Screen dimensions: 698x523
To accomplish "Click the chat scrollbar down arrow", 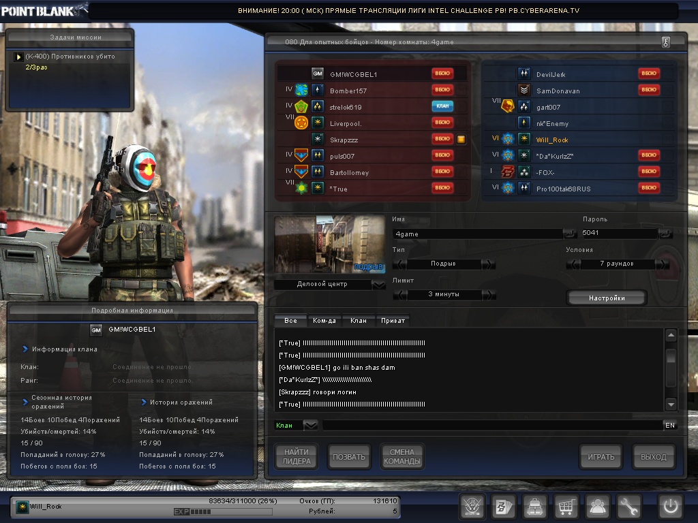I will click(671, 404).
